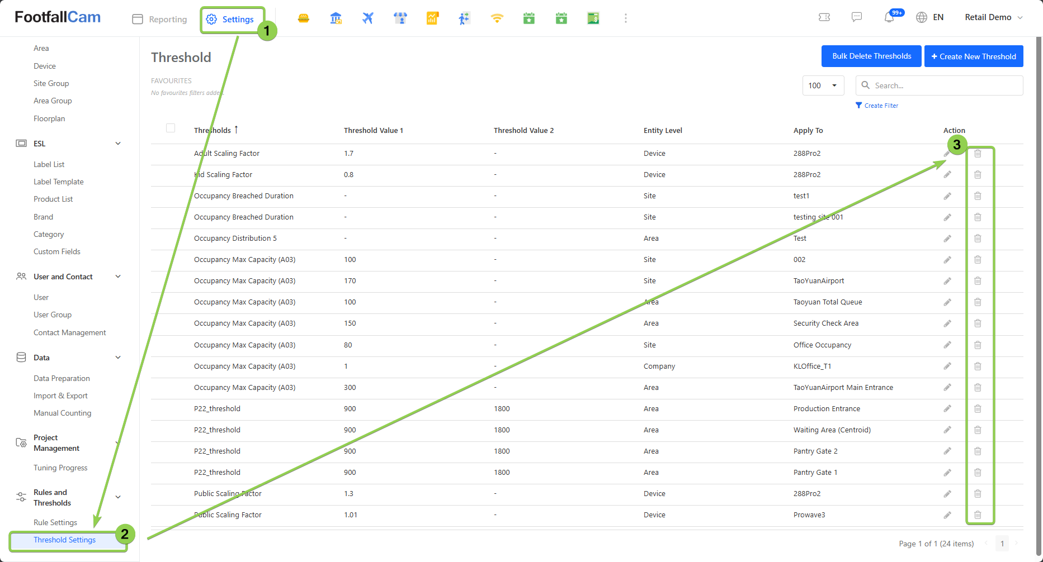Open Rule Settings in the sidebar

click(x=55, y=522)
